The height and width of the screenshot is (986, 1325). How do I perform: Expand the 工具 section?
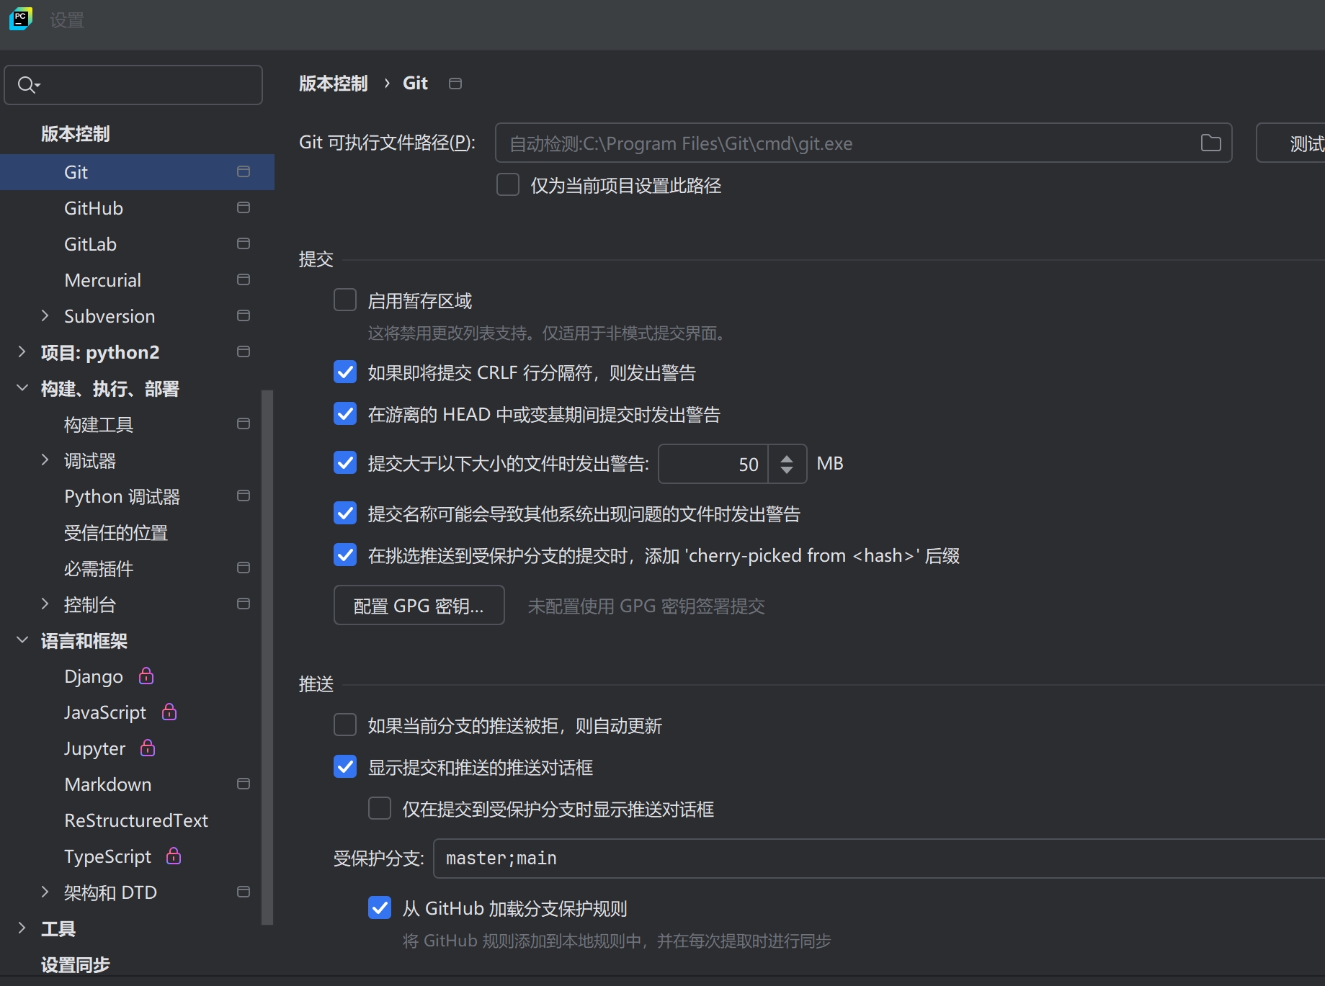tap(22, 928)
